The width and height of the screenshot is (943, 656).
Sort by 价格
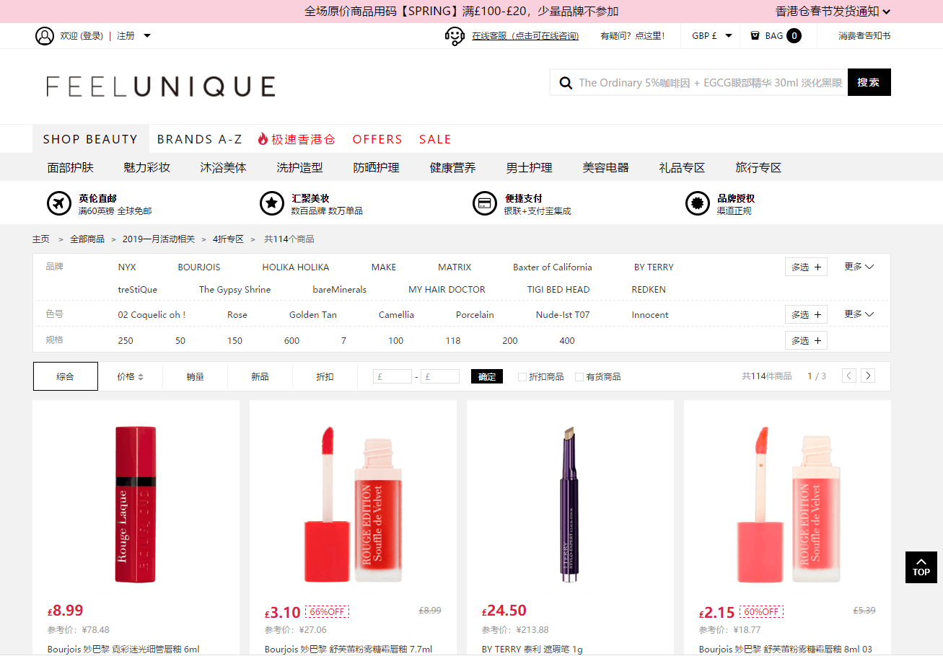[x=130, y=376]
